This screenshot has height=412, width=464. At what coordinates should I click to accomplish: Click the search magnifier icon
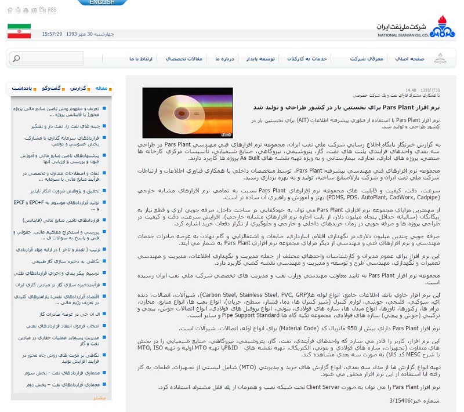[16, 58]
